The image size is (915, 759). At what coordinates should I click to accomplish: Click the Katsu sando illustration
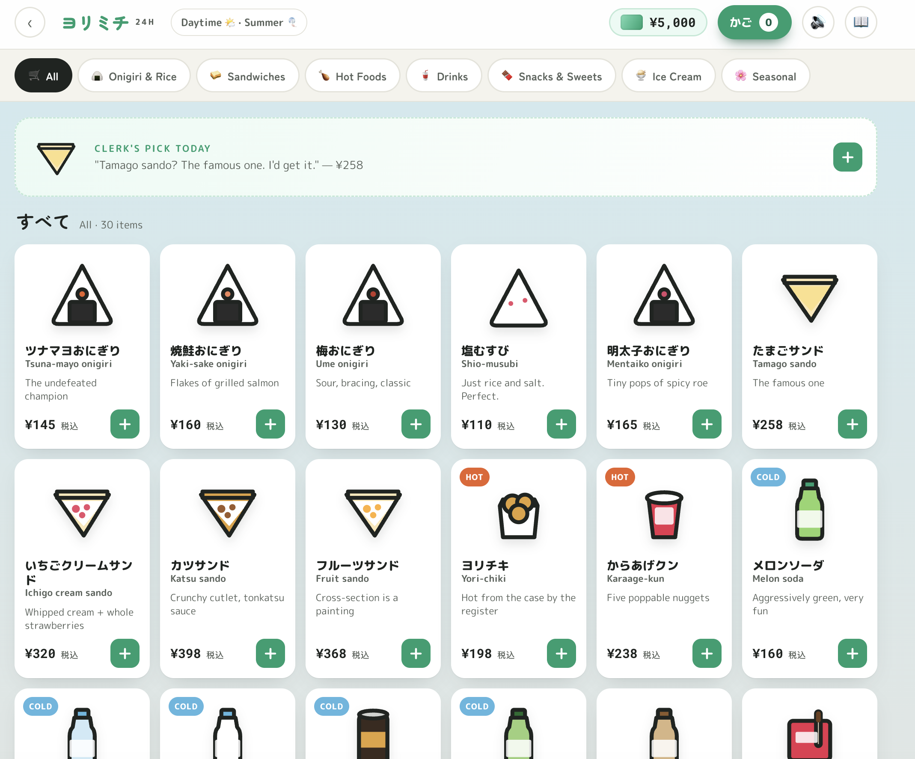tap(227, 513)
